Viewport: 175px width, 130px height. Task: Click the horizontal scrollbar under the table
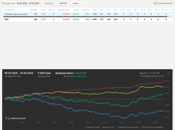[x=85, y=17]
